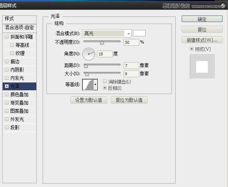228x187 pixels.
Task: Toggle the 反相 invert checkbox
Action: pyautogui.click(x=105, y=88)
